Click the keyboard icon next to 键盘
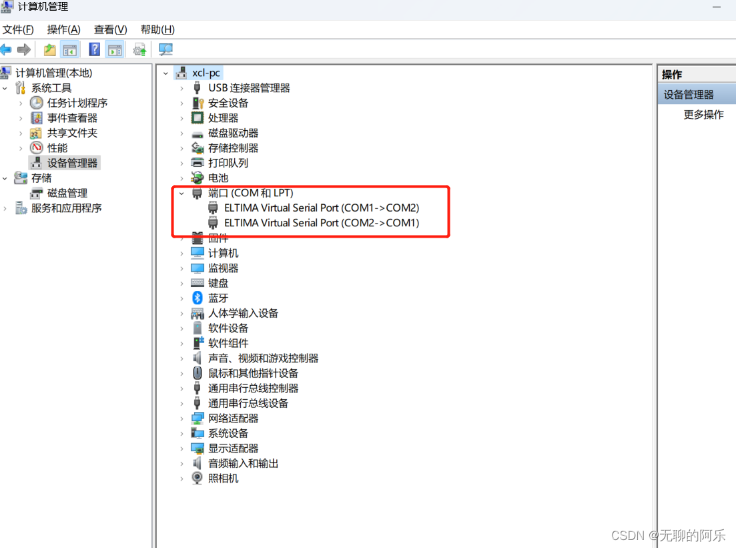 click(x=197, y=283)
